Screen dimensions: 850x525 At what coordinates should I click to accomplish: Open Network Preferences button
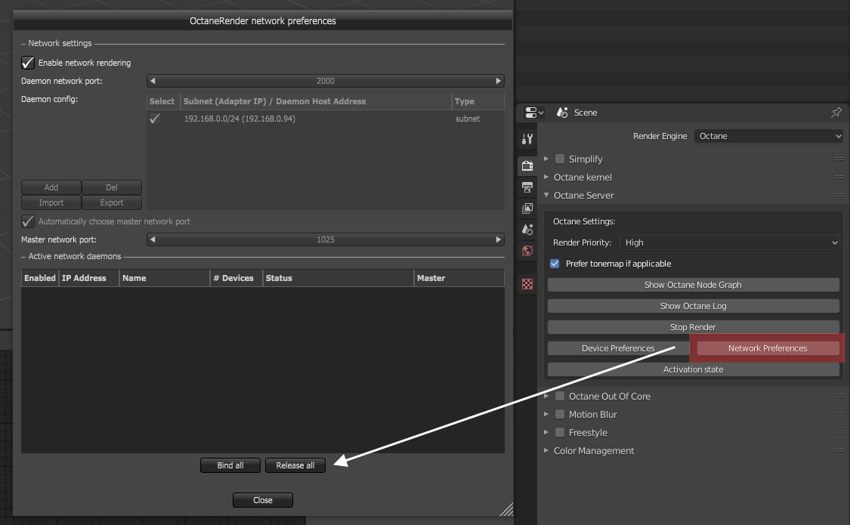[x=768, y=347]
